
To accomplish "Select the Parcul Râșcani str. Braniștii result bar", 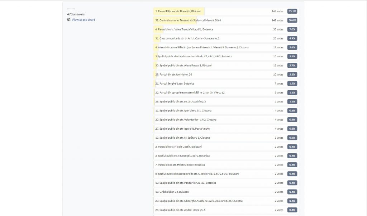I will 178,11.
